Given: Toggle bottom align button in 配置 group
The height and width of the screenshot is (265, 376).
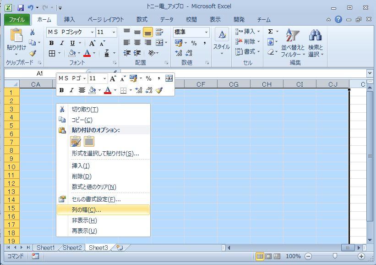Looking at the screenshot, I should tap(147, 32).
